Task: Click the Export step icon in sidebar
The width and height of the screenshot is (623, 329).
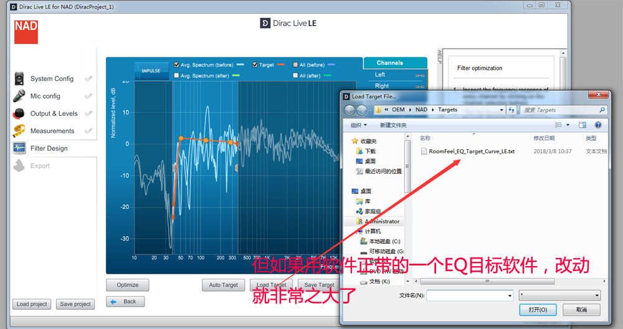Action: point(19,165)
